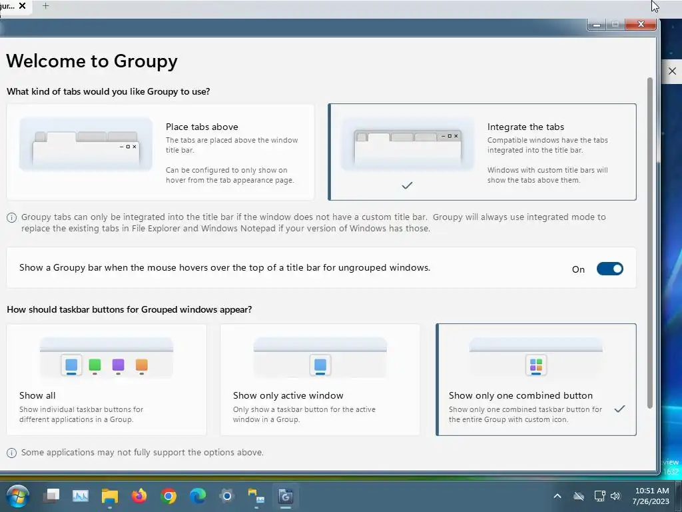Minimize the Groupy configuration window

[x=597, y=25]
